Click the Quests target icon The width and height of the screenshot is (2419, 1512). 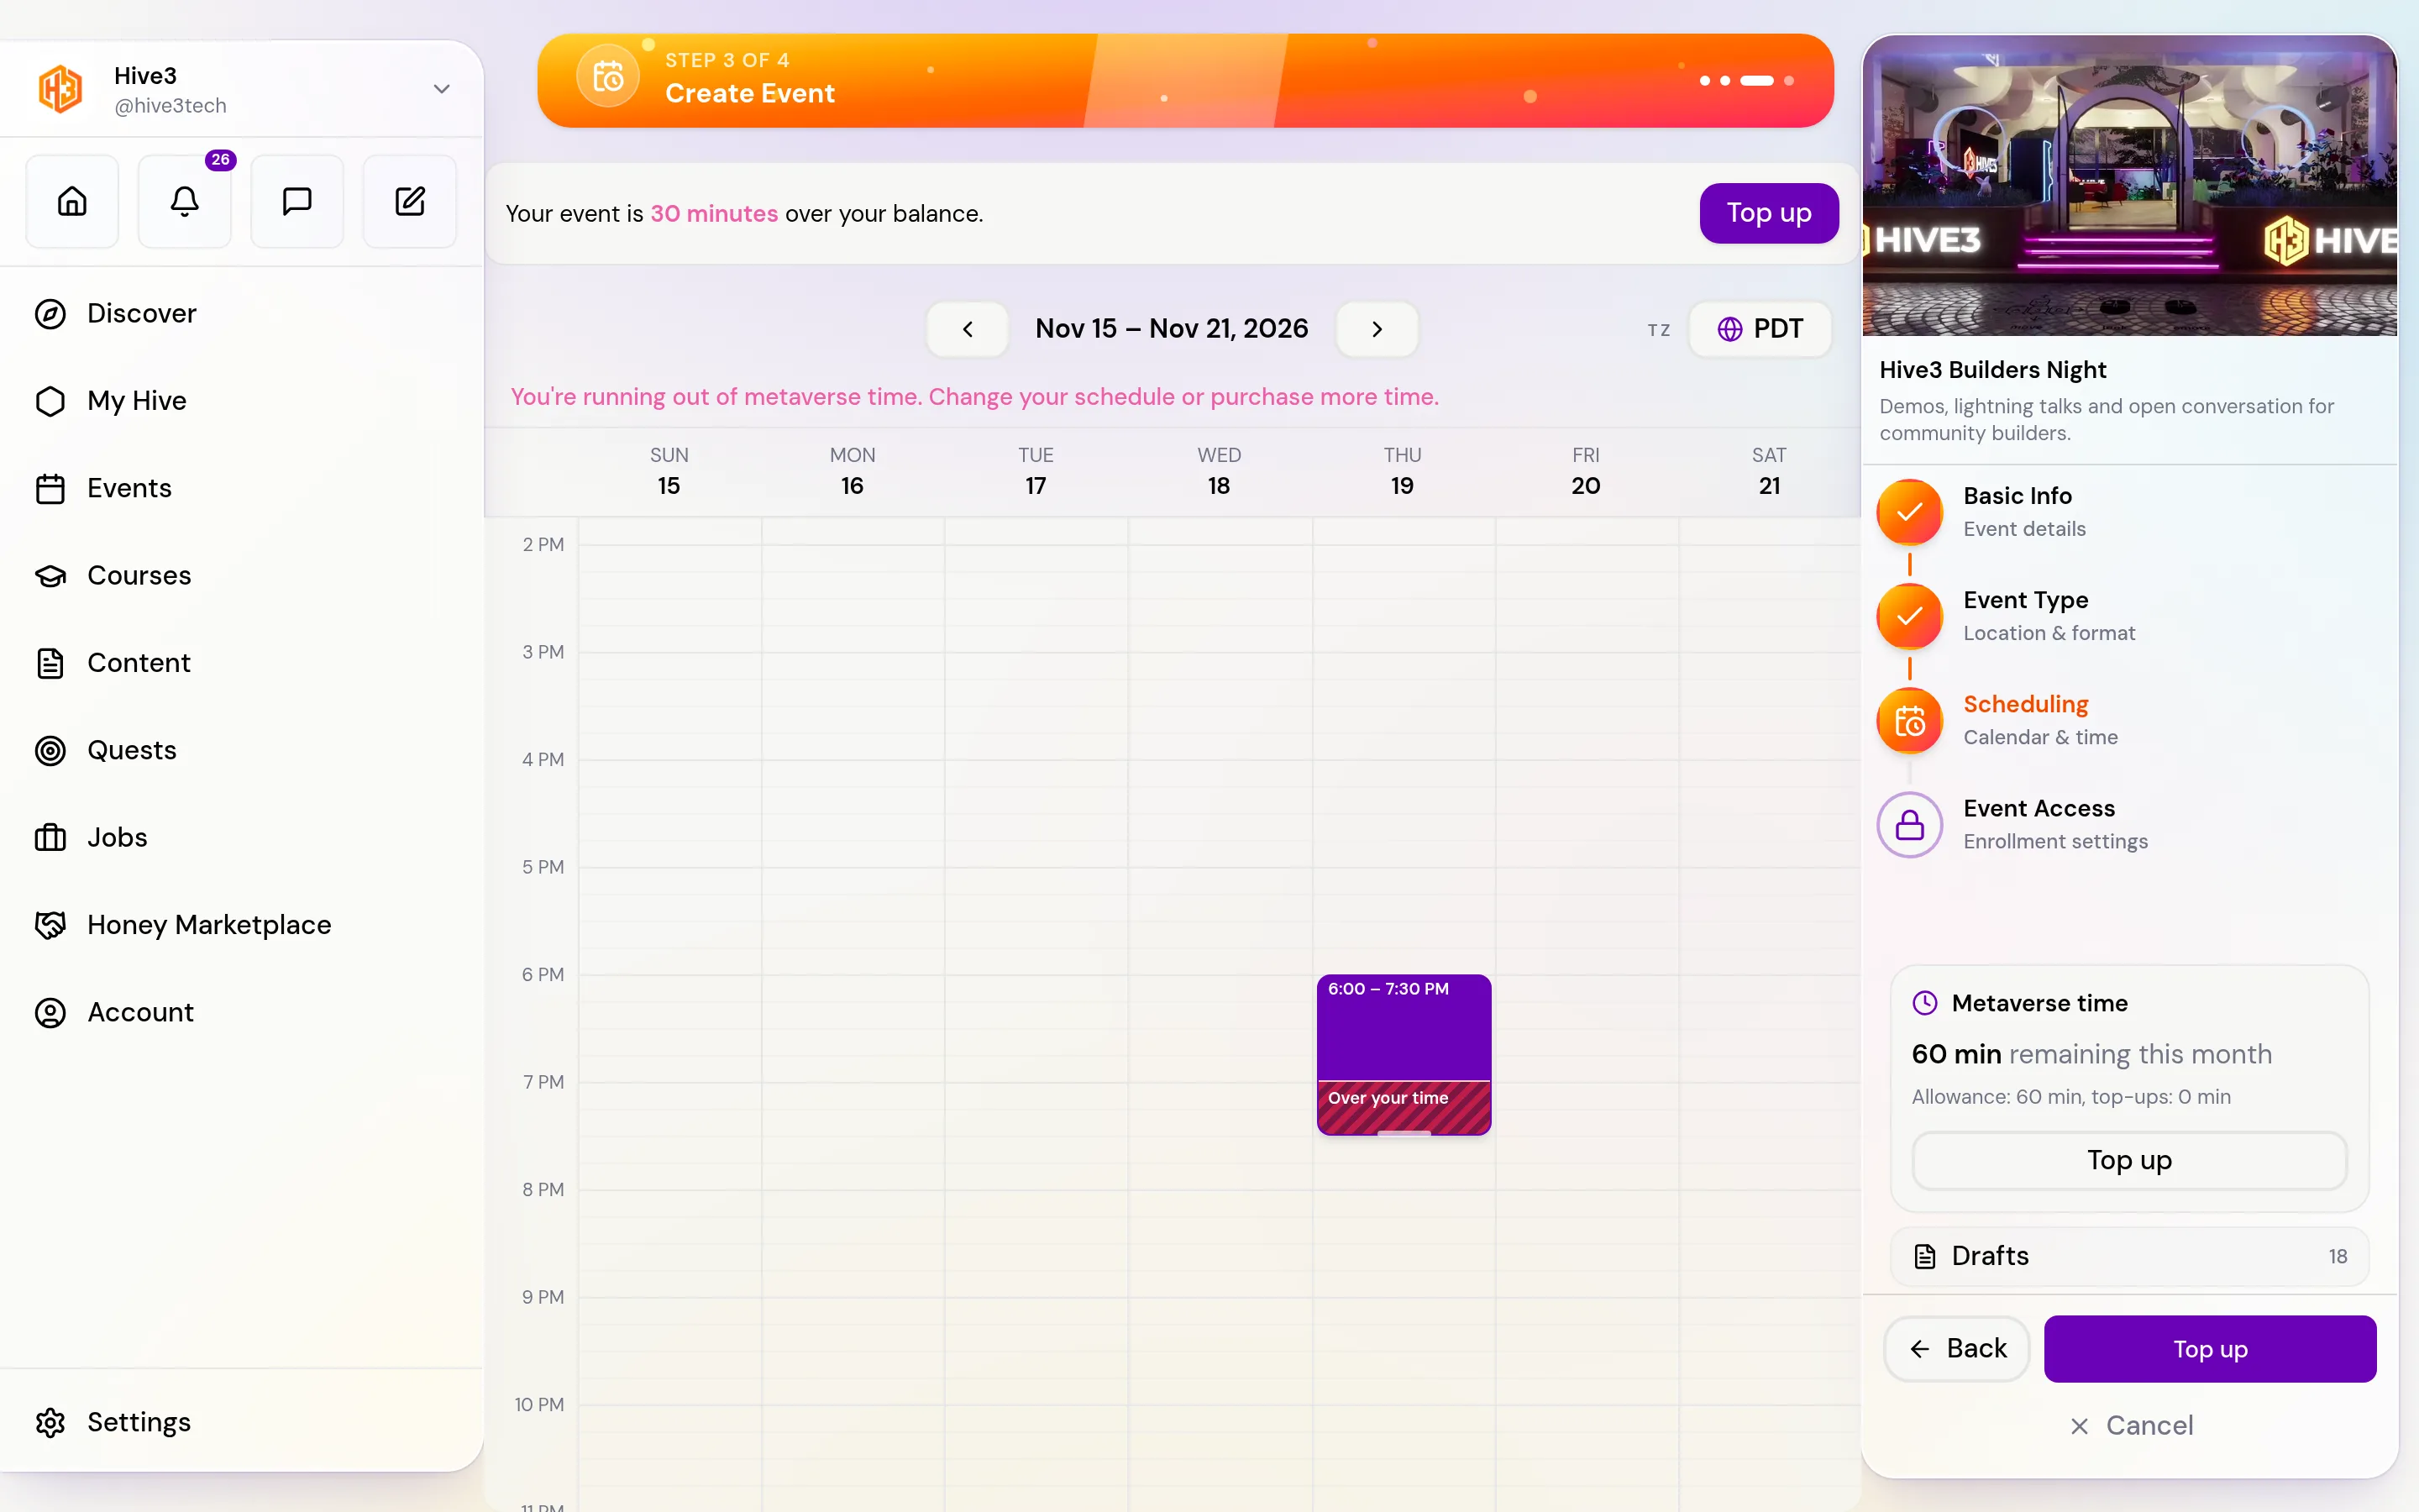click(x=50, y=750)
